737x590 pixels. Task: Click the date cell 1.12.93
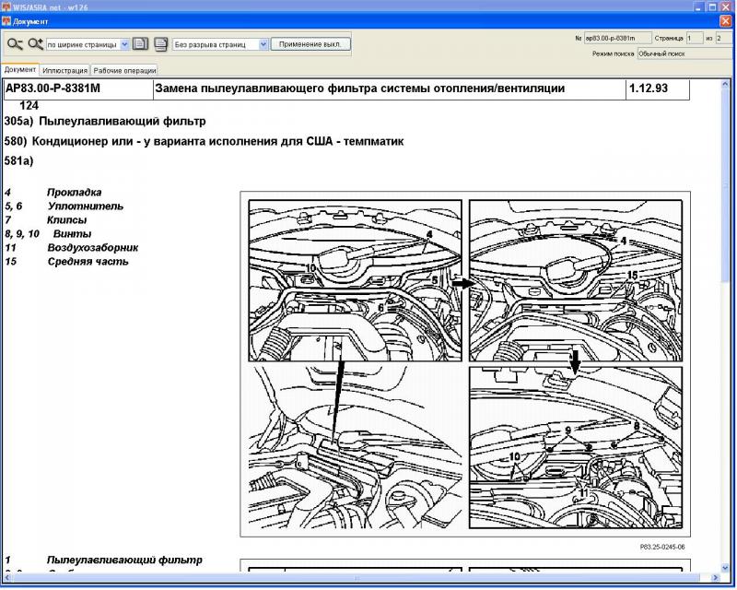[x=649, y=88]
